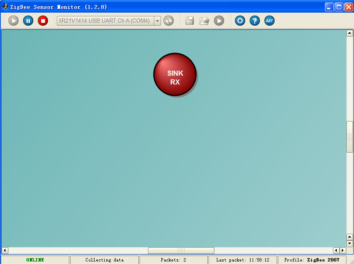Pause data collection with the pause button

pos(28,21)
